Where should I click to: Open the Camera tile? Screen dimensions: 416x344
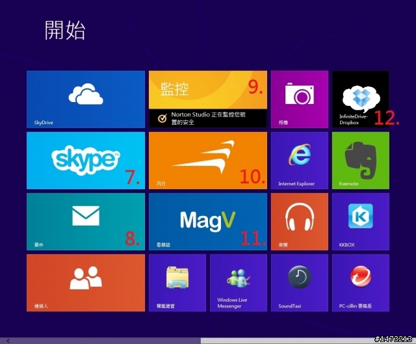[x=300, y=99]
